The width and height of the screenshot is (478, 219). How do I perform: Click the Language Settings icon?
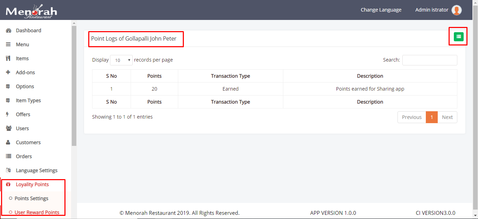tap(9, 170)
